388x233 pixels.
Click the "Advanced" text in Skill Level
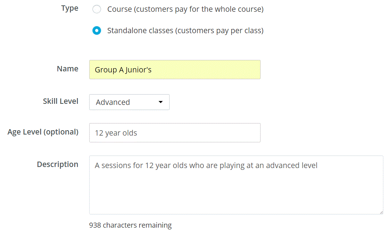coord(113,102)
